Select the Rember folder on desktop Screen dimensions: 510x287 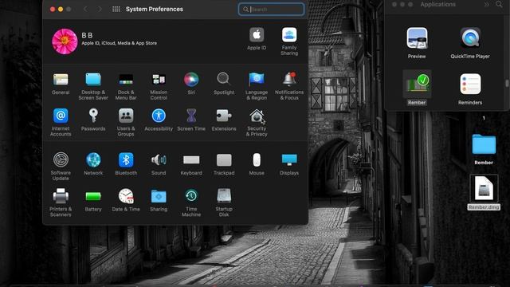(x=484, y=149)
